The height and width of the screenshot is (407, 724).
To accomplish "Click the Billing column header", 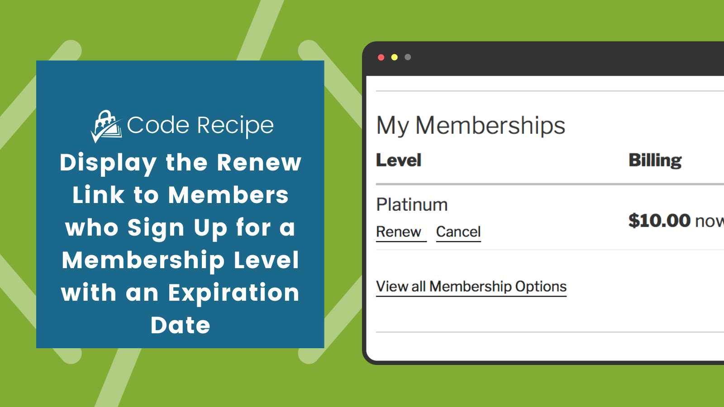I will tap(655, 160).
